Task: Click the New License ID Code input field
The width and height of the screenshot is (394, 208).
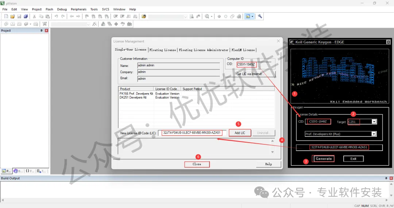Action: pyautogui.click(x=192, y=133)
